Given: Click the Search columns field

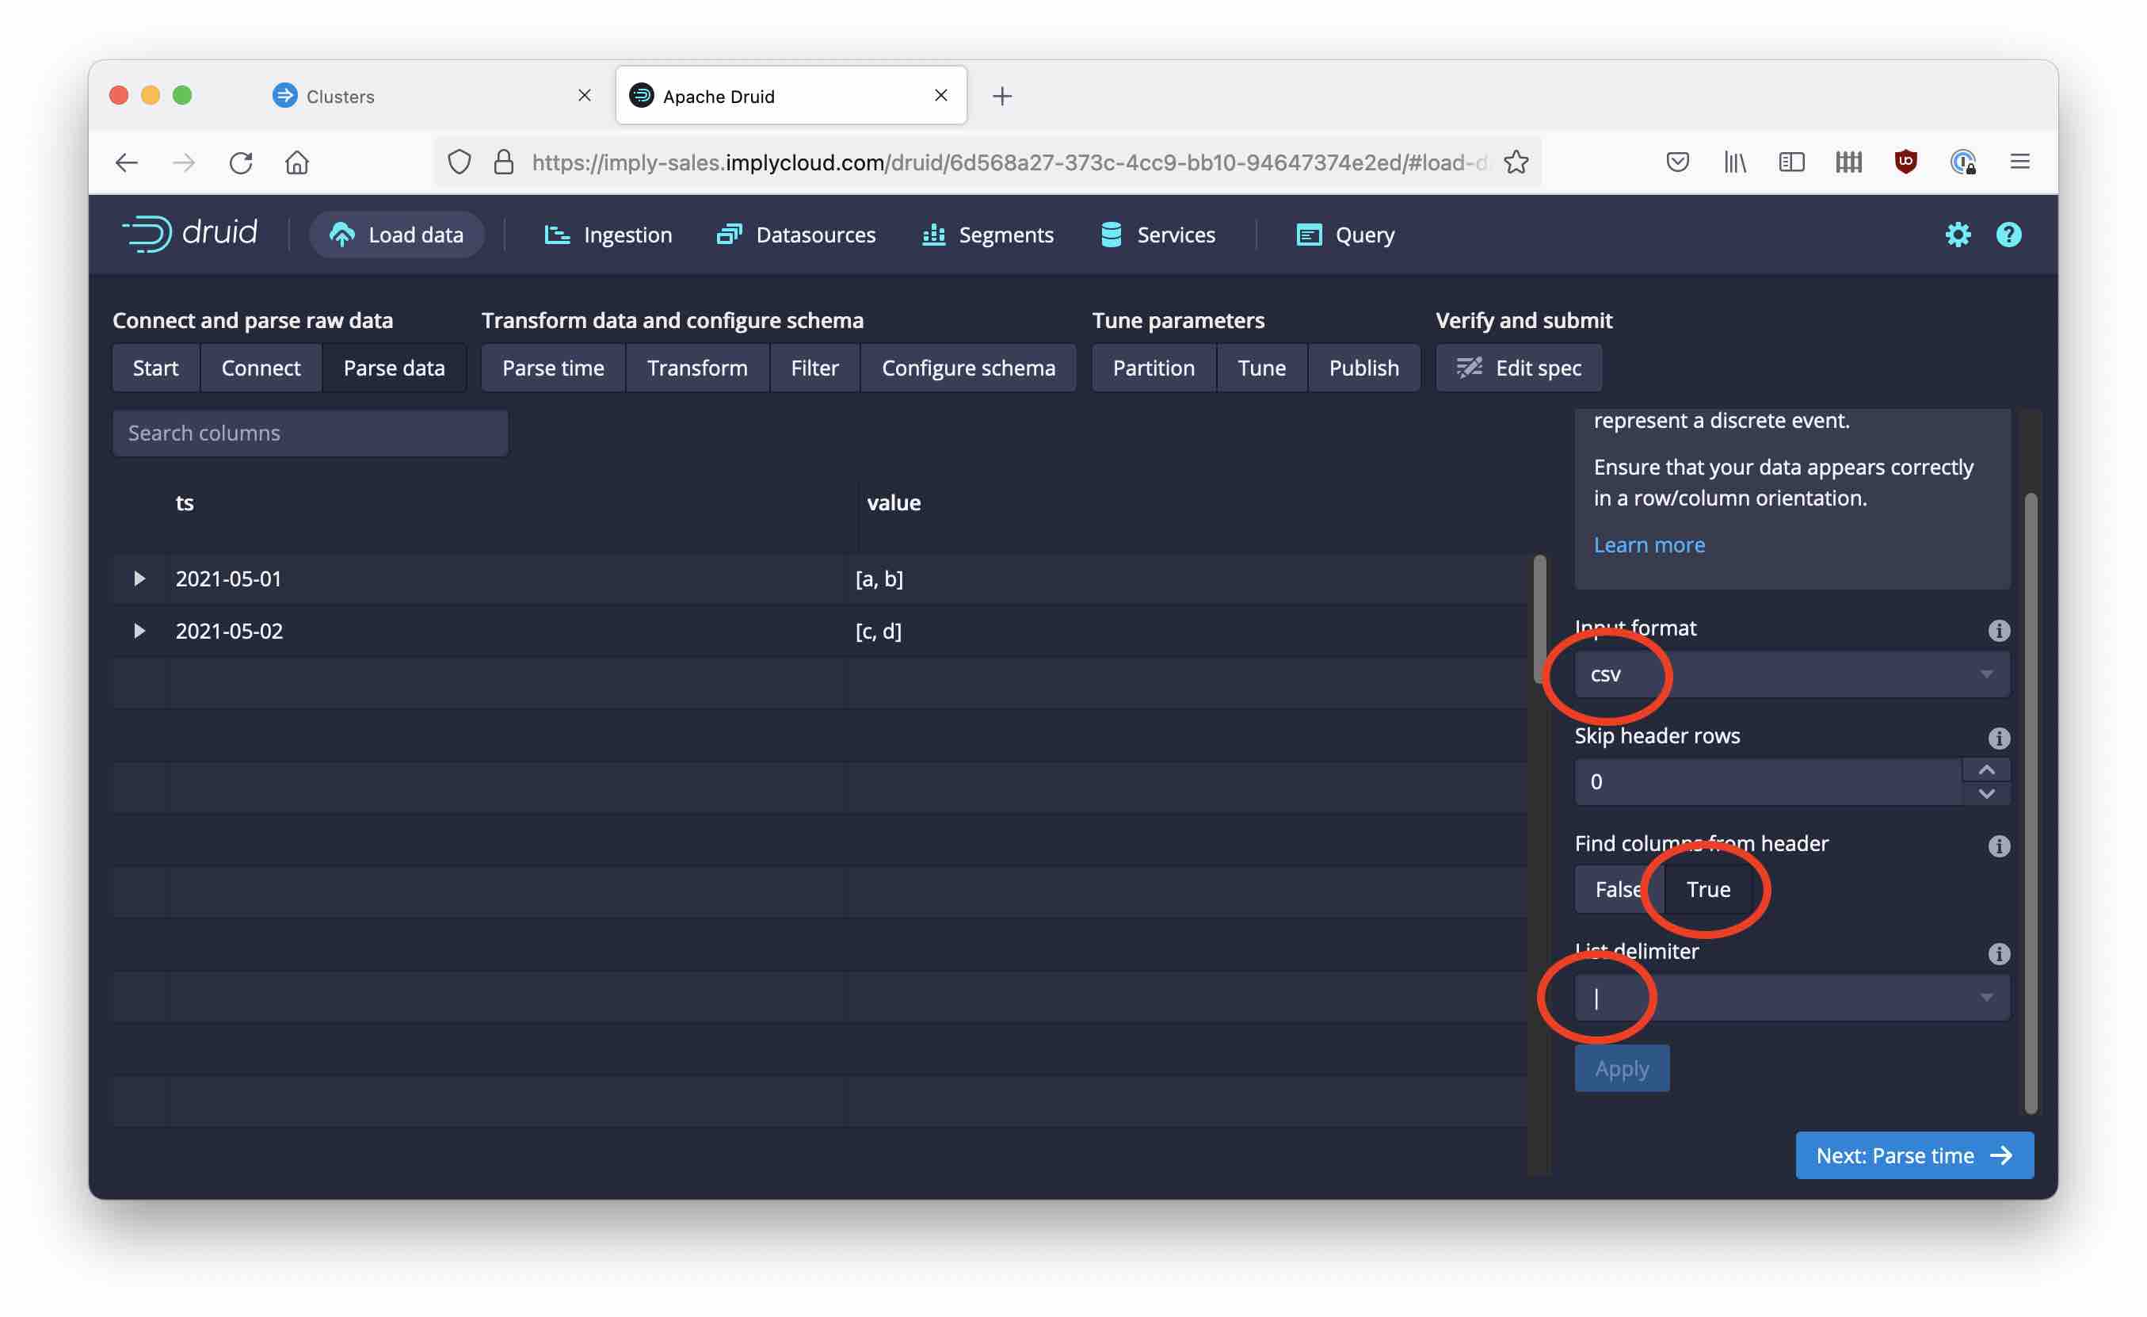Looking at the screenshot, I should pos(308,431).
